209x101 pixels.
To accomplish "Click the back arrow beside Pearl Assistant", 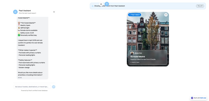I will tap(54, 12).
